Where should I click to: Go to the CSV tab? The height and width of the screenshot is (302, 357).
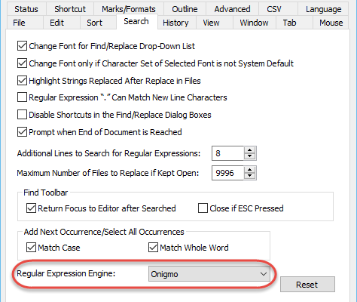click(274, 9)
